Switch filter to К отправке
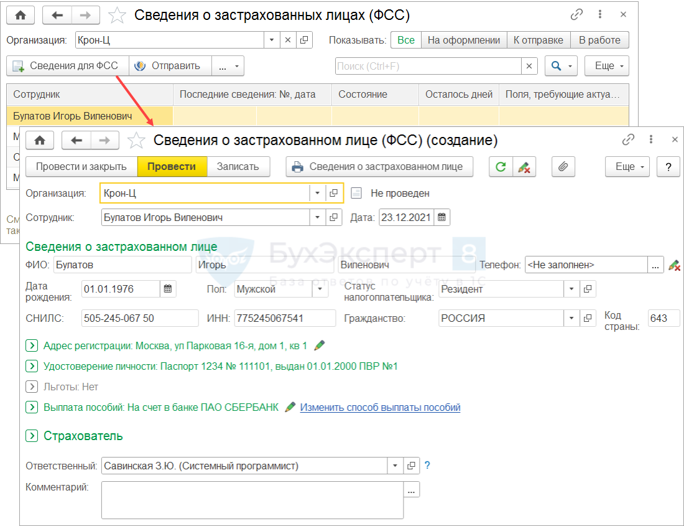Image resolution: width=684 pixels, height=526 pixels. pos(538,40)
